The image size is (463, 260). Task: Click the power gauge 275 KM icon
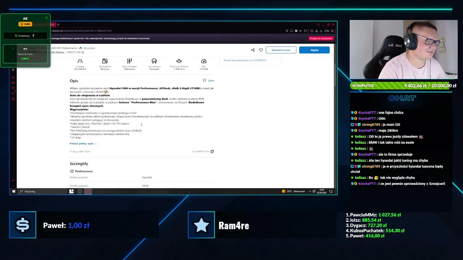click(x=204, y=61)
